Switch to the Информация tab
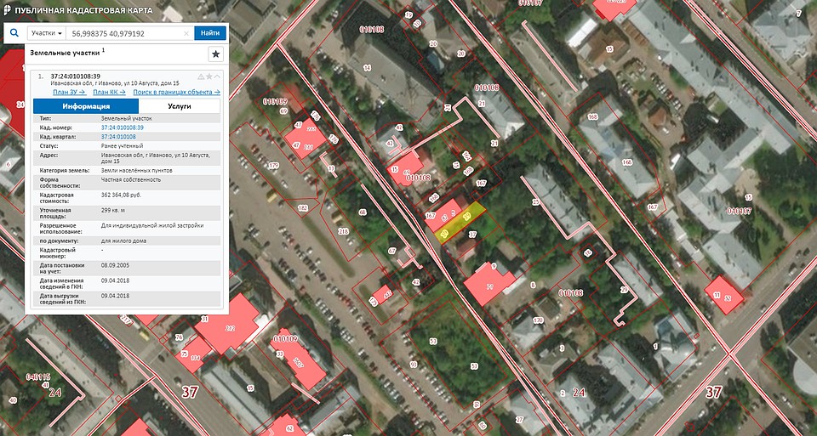The height and width of the screenshot is (436, 817). [86, 106]
